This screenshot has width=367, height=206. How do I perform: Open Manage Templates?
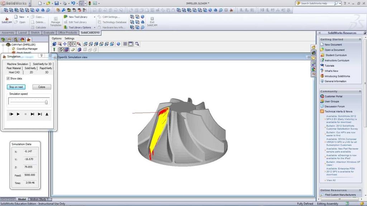click(x=56, y=21)
